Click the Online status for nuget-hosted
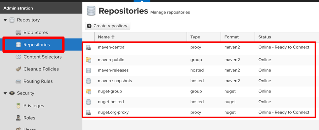Screen dimensions: 319x130 (265, 102)
